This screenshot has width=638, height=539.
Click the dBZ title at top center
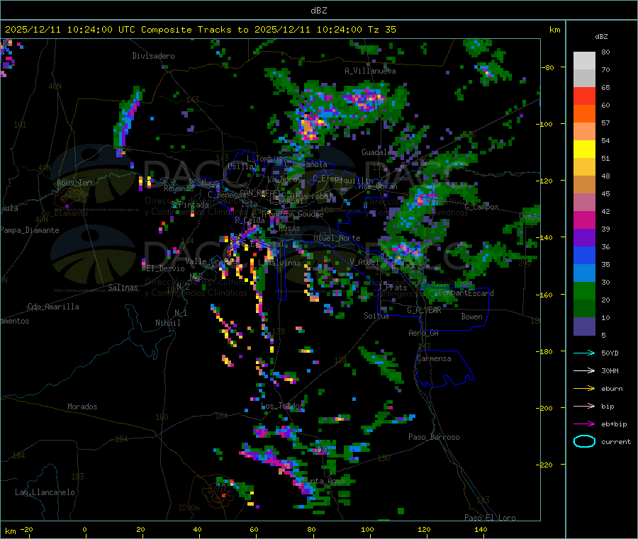click(x=318, y=11)
